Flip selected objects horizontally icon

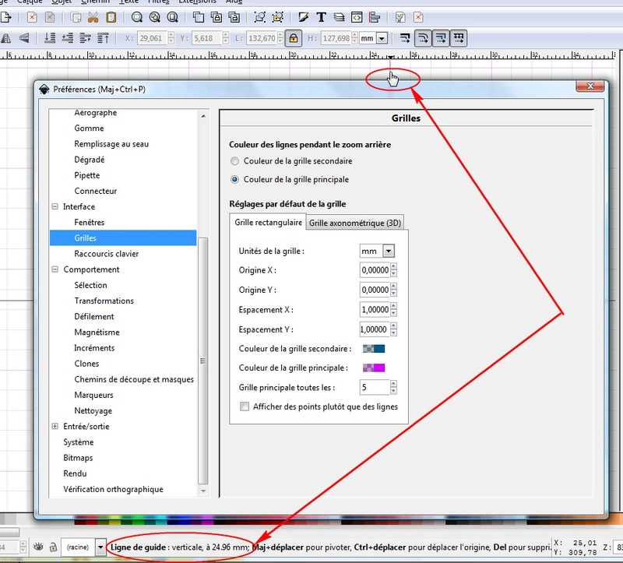click(6, 38)
